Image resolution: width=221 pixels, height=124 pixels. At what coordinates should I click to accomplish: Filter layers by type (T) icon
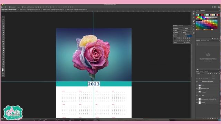pos(212,73)
